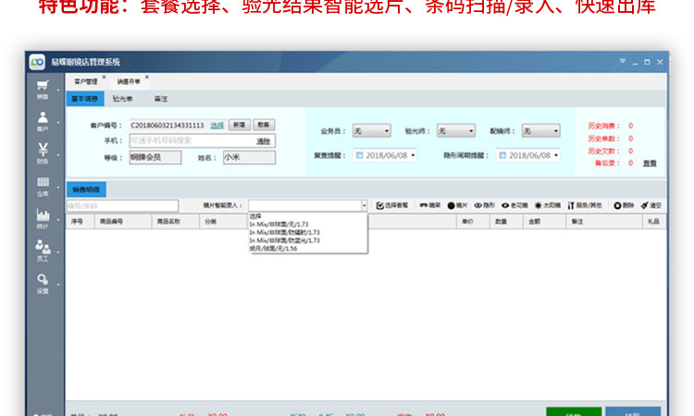Click the contact lens eye icon (隐形)
694x416 pixels.
pos(484,205)
